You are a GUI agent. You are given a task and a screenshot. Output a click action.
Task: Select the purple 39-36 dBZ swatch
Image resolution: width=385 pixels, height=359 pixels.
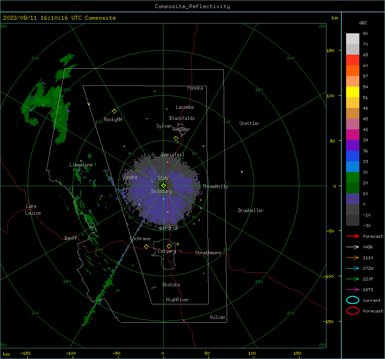pyautogui.click(x=352, y=146)
